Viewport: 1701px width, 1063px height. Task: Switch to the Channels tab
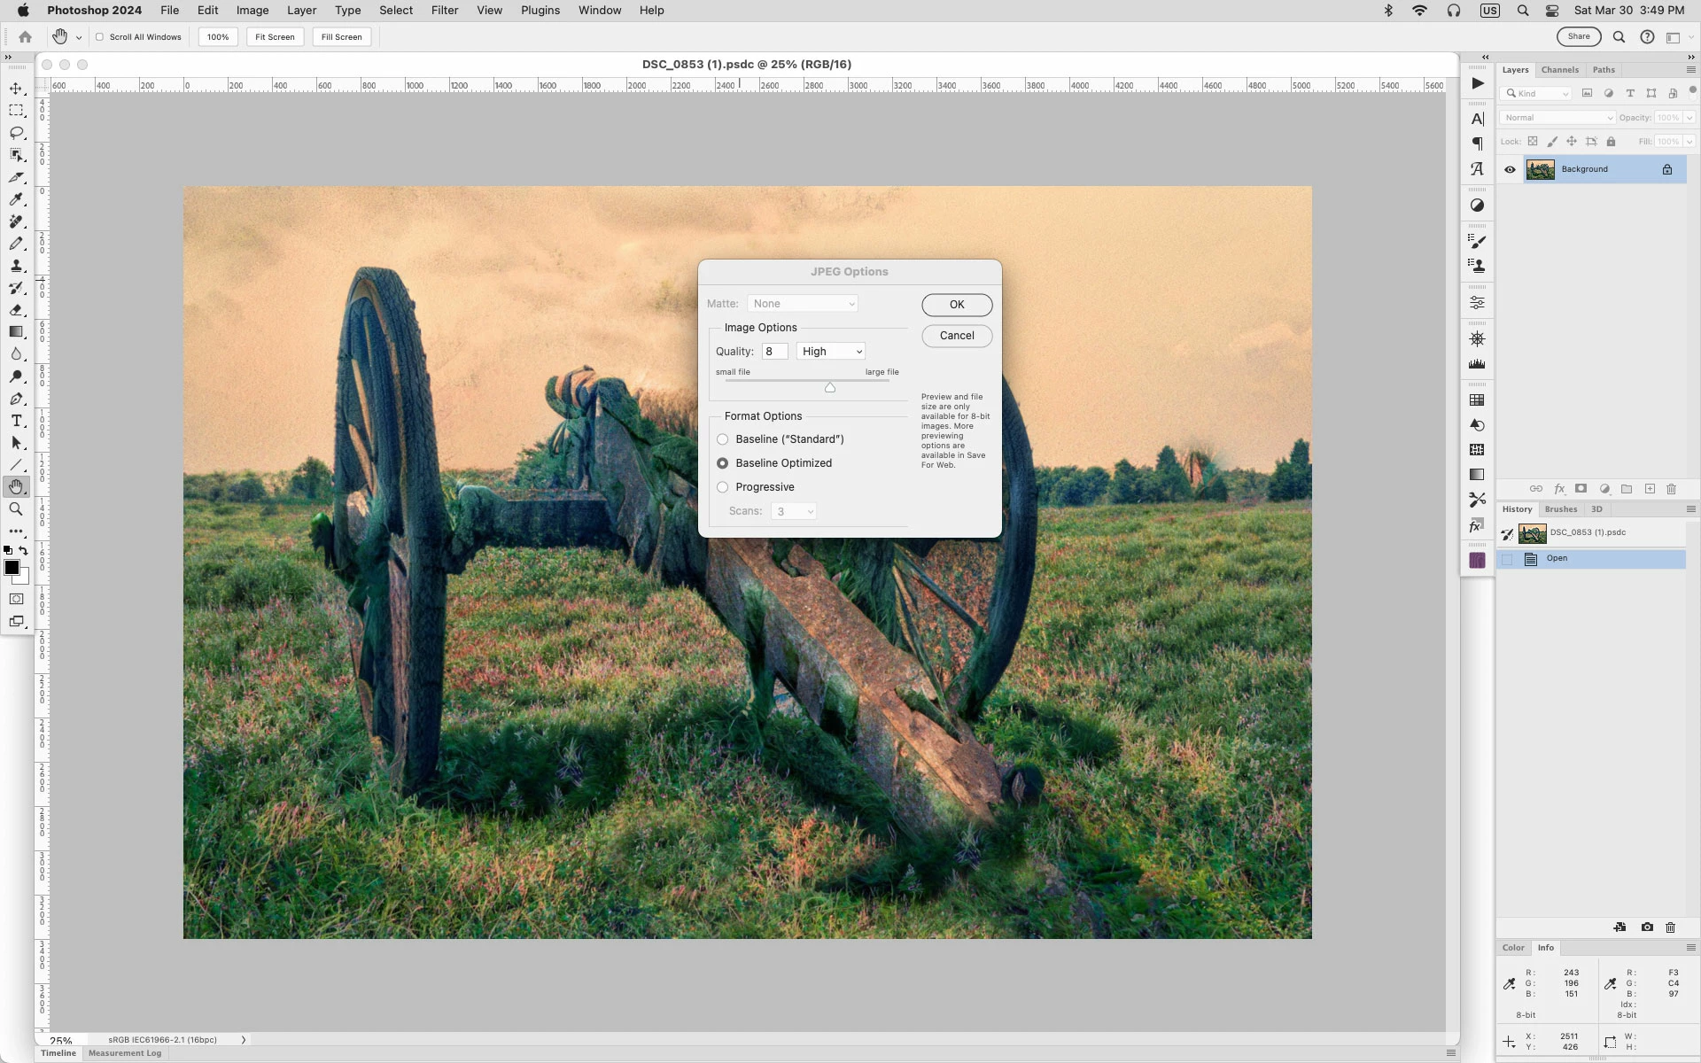[x=1559, y=70]
